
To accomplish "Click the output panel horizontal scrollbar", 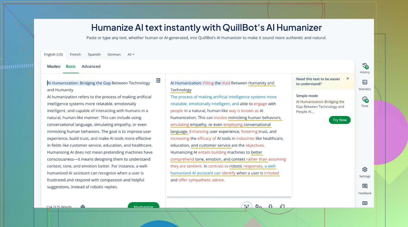I will point(229,197).
